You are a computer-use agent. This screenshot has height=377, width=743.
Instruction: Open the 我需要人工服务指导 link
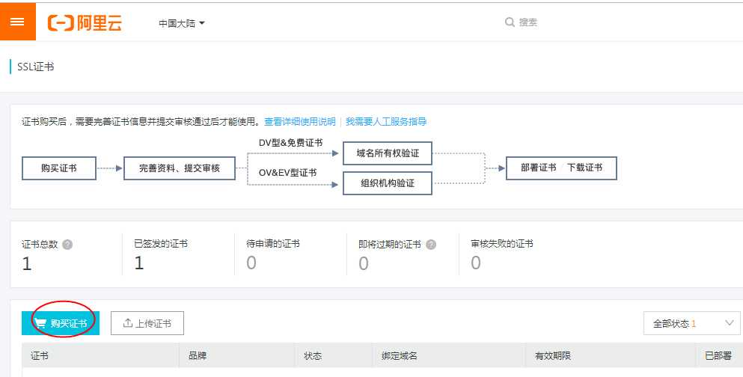[386, 121]
